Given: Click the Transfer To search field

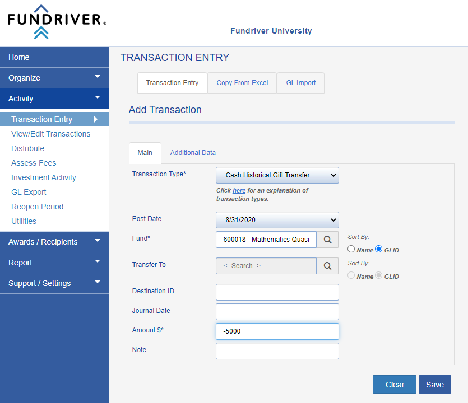Looking at the screenshot, I should pyautogui.click(x=266, y=265).
